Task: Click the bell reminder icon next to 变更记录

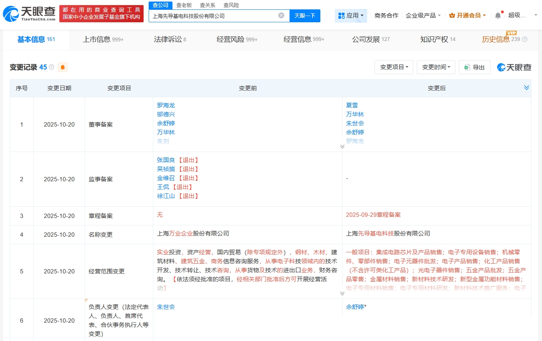Action: 62,67
